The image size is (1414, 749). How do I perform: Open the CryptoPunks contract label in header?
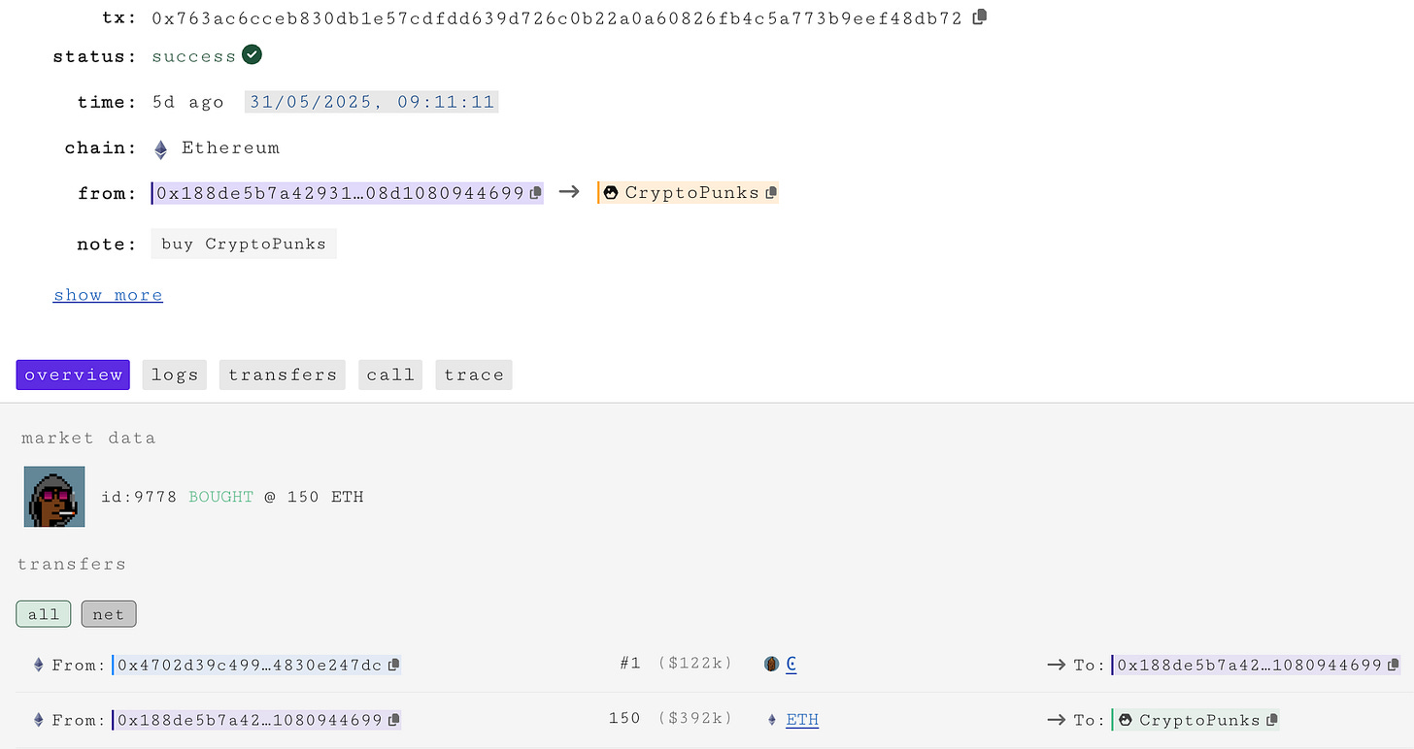pos(692,193)
